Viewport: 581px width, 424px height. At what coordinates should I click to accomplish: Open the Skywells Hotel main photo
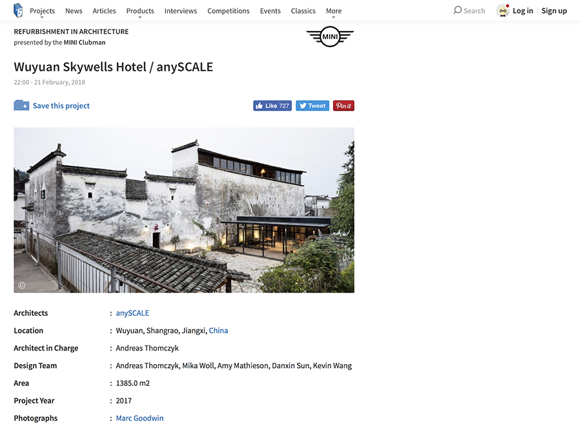point(184,210)
